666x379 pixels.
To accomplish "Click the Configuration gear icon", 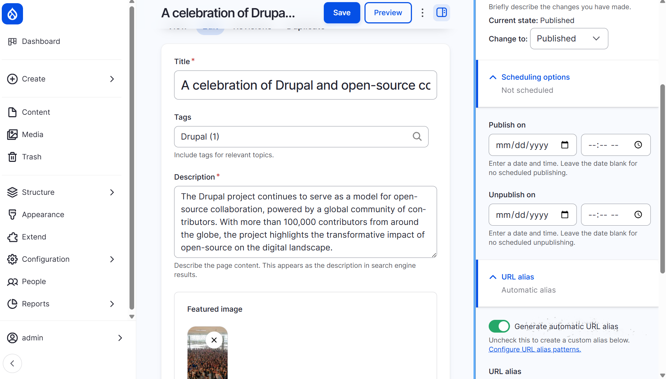I will click(12, 259).
